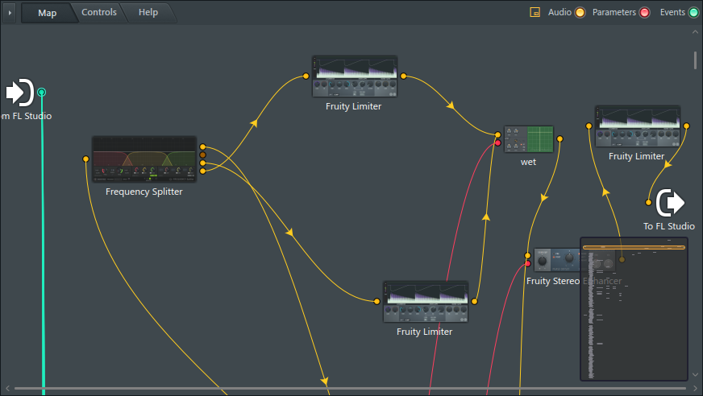Switch to the Controls tab

pos(99,12)
